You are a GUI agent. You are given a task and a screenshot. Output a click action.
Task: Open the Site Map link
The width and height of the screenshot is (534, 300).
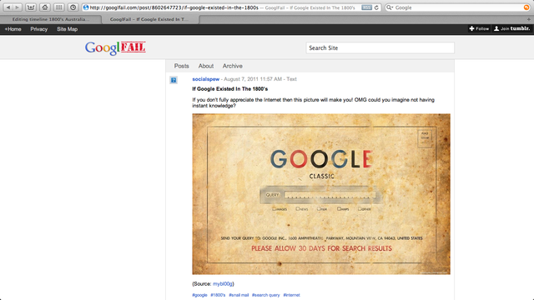click(x=67, y=29)
